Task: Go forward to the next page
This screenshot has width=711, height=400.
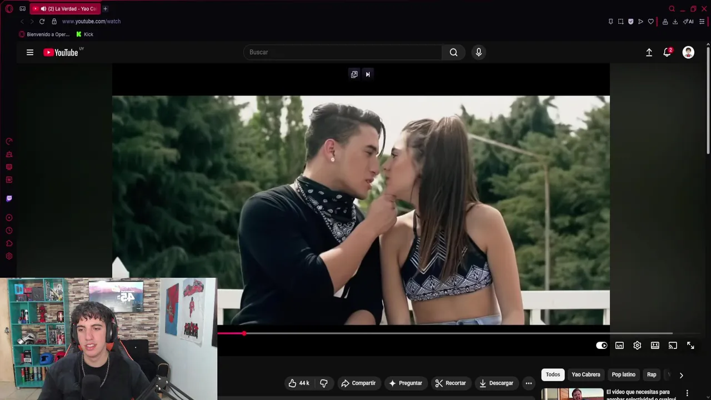Action: pyautogui.click(x=32, y=21)
